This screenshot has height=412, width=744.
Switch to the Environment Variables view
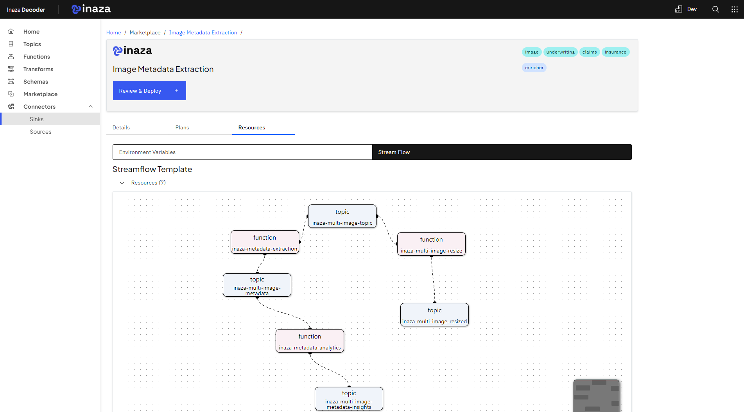pos(242,152)
